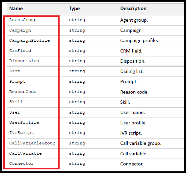Click the string type in Skill row
The height and width of the screenshot is (173, 186).
(77, 102)
